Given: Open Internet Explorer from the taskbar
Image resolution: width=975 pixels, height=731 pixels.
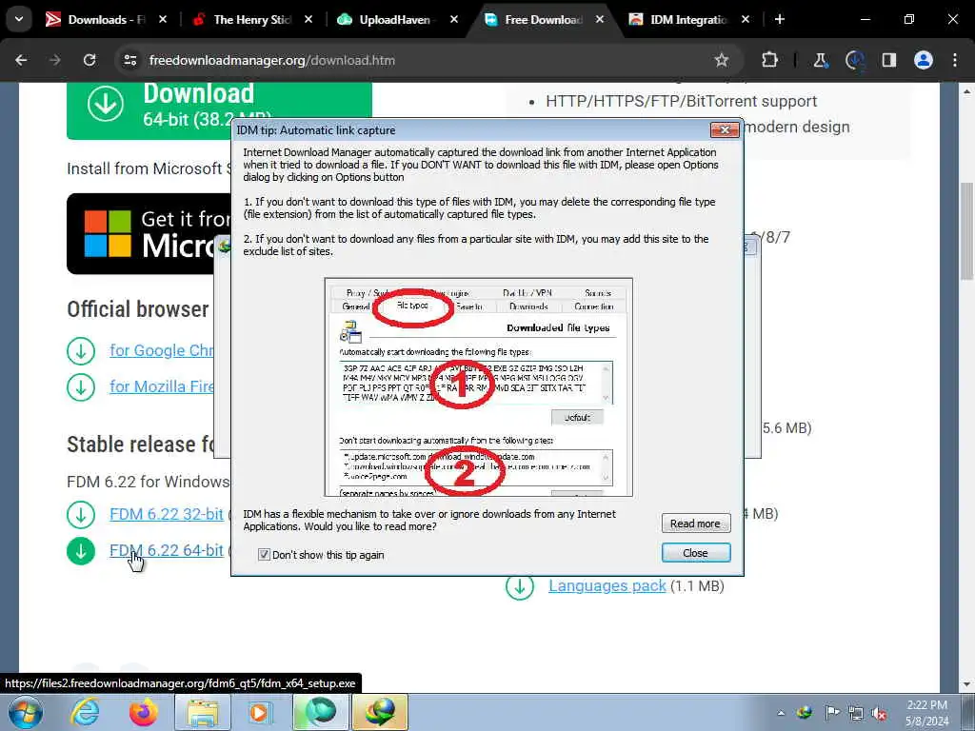Looking at the screenshot, I should coord(85,712).
